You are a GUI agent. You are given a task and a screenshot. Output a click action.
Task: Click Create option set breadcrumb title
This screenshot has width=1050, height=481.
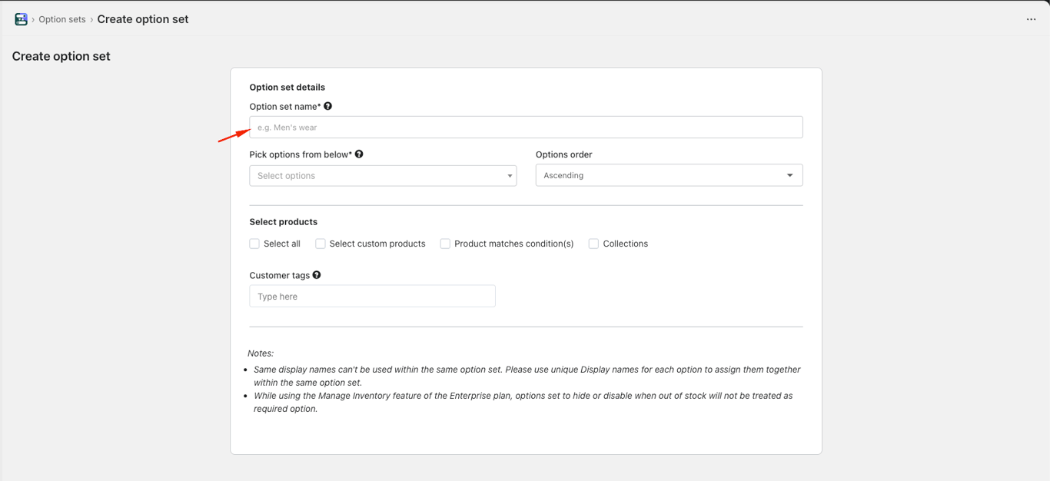[x=142, y=19]
